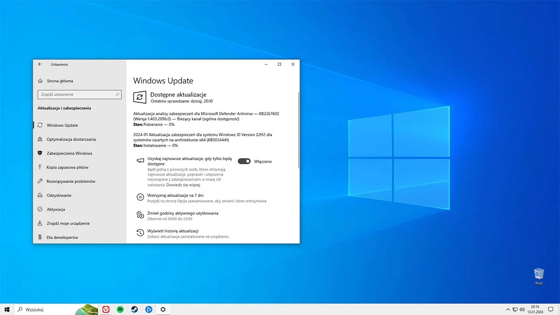The image size is (560, 315).
Task: Click the hidden icons chevron in system tray
Action: (508, 309)
